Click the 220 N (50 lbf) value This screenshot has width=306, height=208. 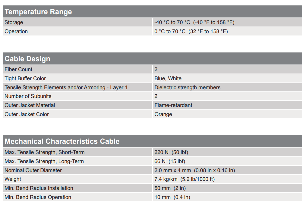[x=171, y=152]
